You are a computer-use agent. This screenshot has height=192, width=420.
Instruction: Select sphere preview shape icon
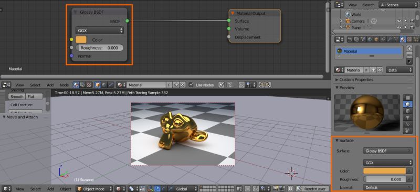click(408, 104)
